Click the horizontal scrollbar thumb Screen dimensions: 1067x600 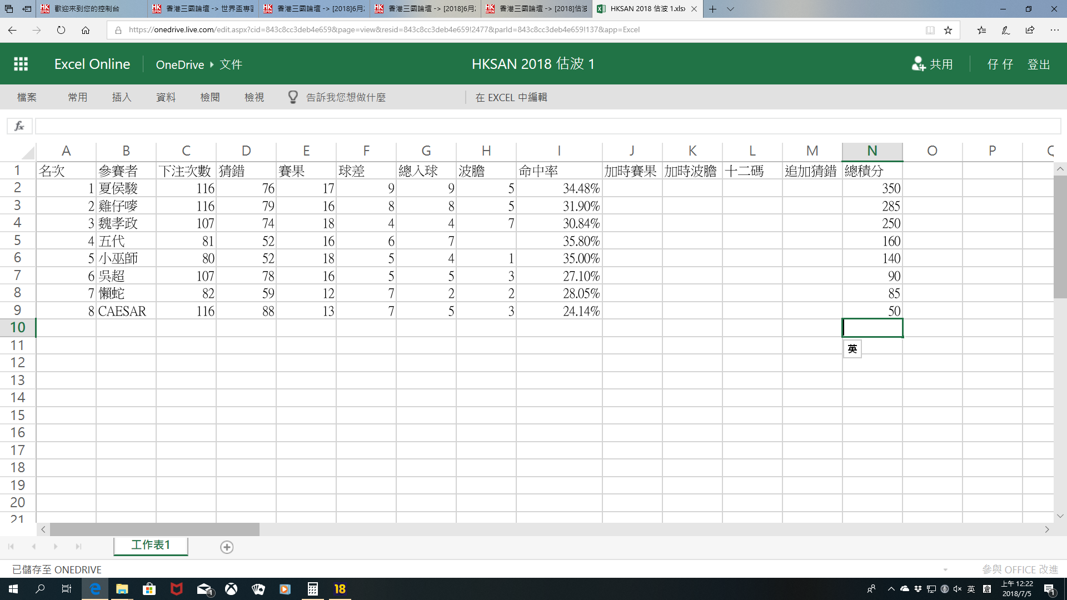[154, 529]
